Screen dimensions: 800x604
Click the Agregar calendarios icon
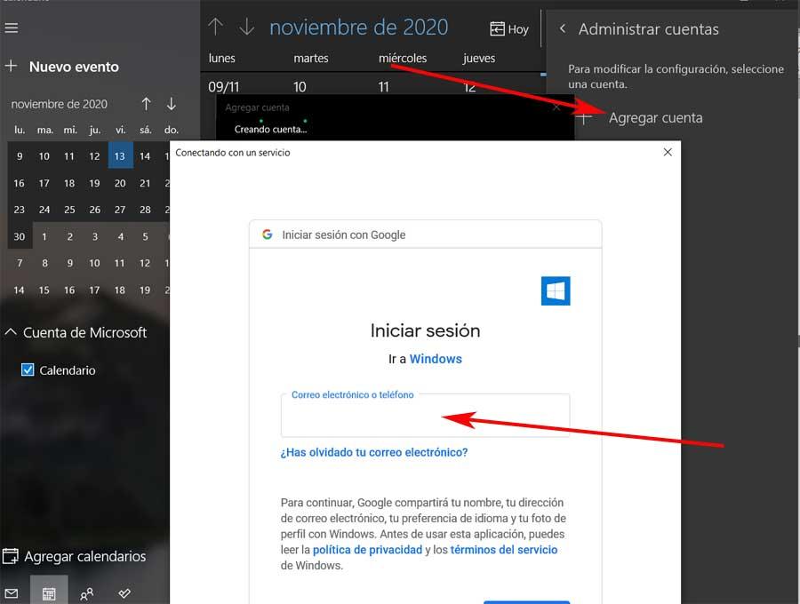(11, 556)
